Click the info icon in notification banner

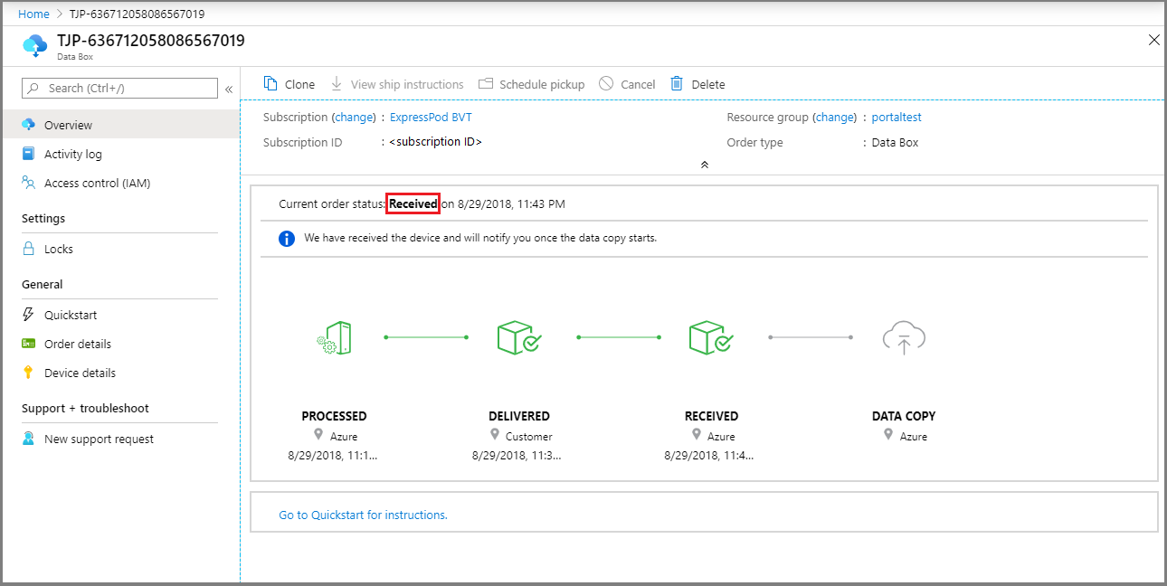tap(287, 239)
